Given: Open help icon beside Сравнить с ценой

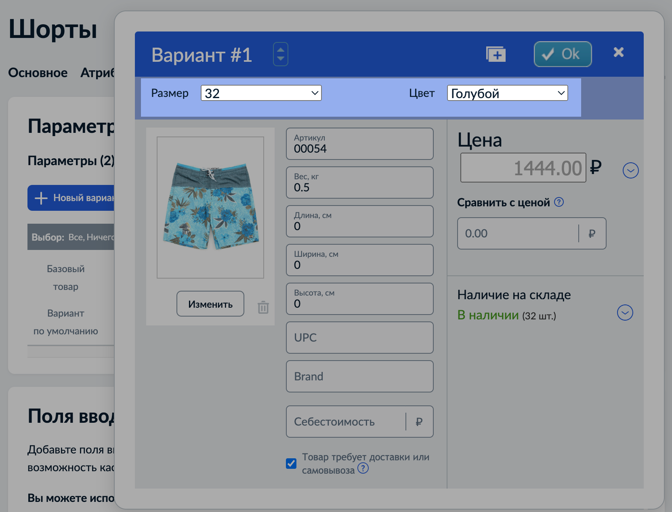Looking at the screenshot, I should point(559,202).
